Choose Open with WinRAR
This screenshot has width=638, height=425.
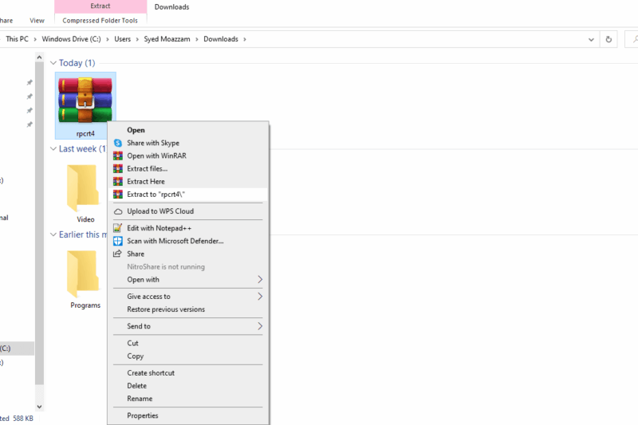(x=188, y=155)
